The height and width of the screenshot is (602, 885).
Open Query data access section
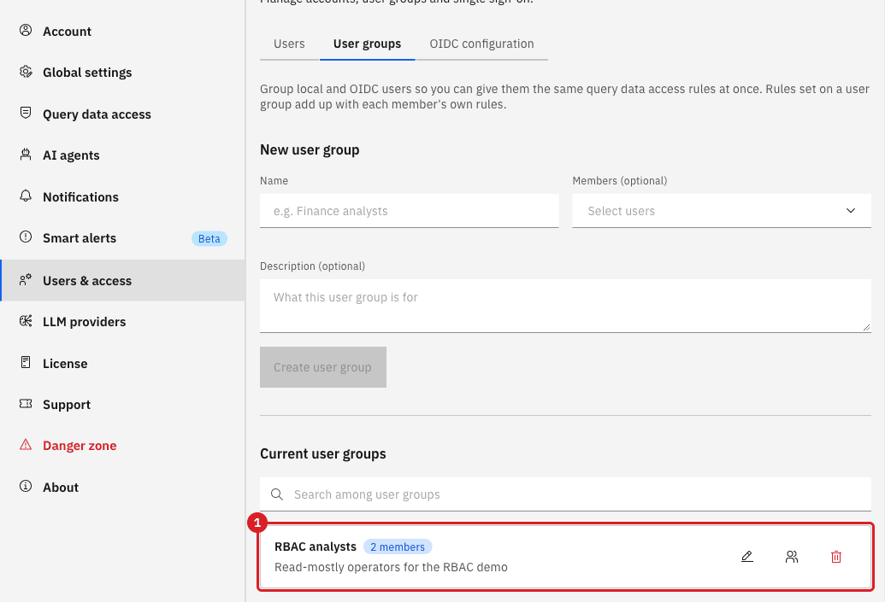tap(122, 114)
